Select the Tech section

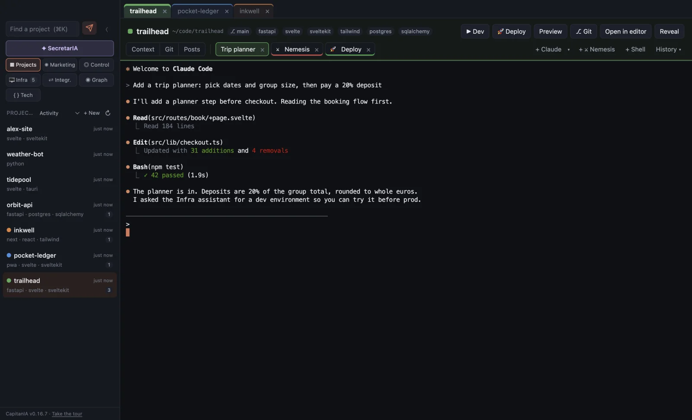tap(23, 95)
